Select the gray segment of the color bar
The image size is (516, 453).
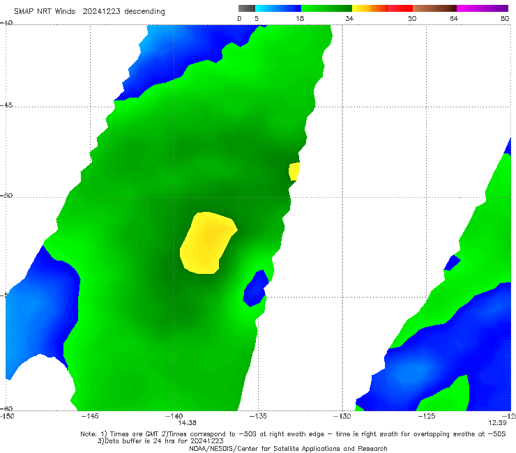pos(247,8)
